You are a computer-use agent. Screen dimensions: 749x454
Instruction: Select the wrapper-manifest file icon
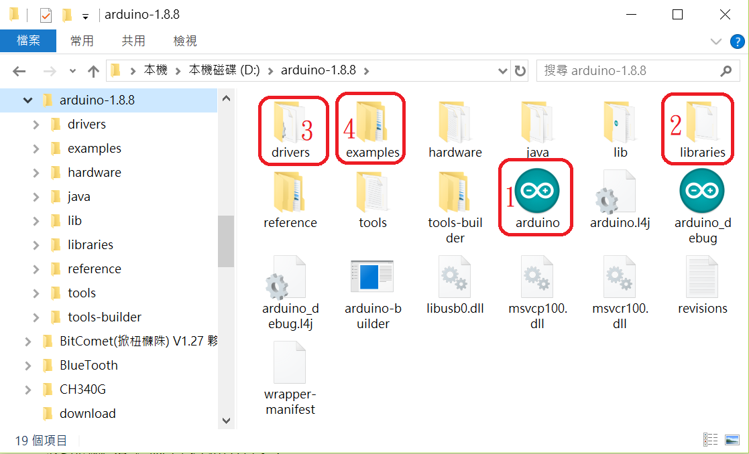[x=290, y=362]
